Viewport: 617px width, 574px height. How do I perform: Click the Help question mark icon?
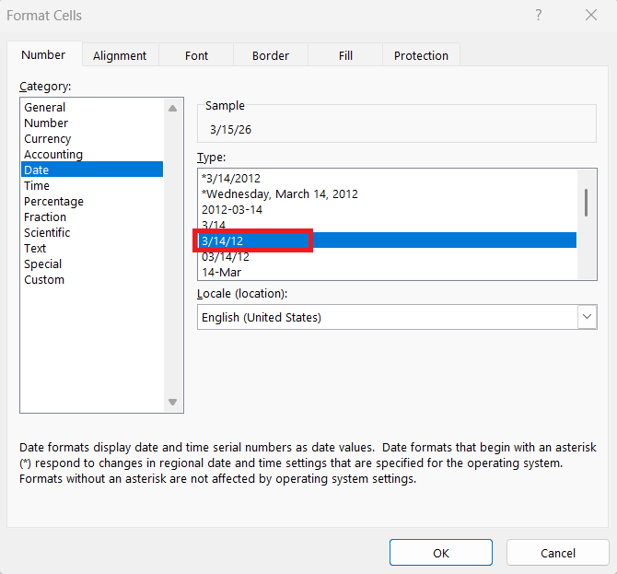[x=539, y=15]
